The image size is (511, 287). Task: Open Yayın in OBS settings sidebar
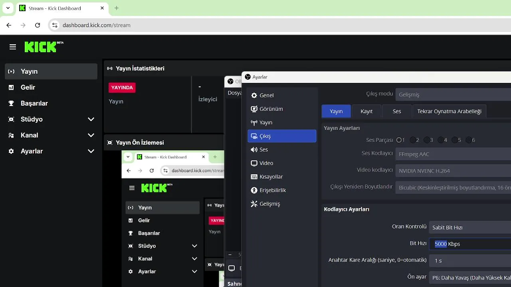tap(282, 122)
